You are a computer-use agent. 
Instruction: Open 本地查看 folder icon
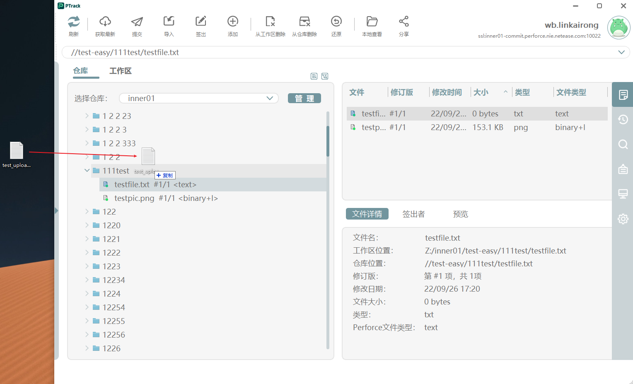tap(372, 21)
